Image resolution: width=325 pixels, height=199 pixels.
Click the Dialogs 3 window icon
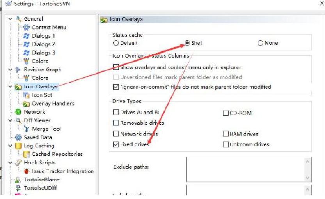26,53
